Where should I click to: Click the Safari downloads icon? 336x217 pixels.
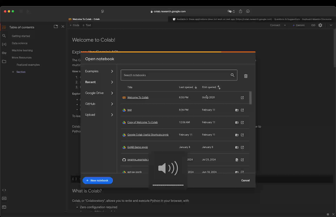pos(248,12)
